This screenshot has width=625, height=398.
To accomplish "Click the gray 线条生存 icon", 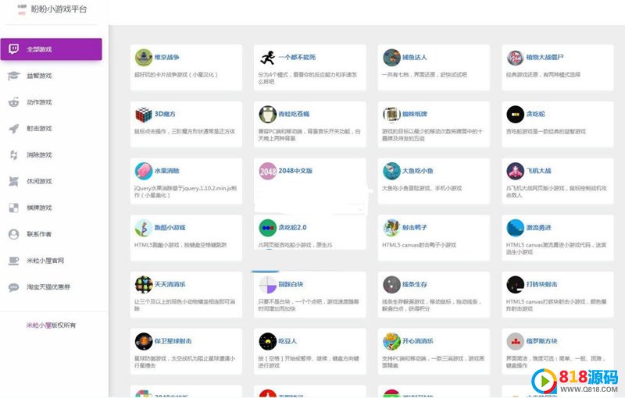I will coord(391,285).
